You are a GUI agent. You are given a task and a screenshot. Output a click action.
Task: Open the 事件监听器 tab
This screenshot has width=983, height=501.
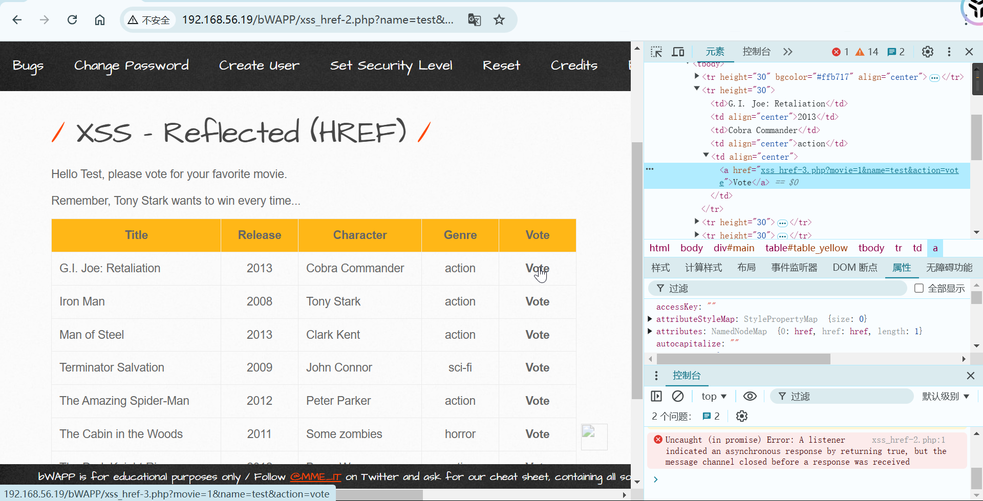click(794, 268)
